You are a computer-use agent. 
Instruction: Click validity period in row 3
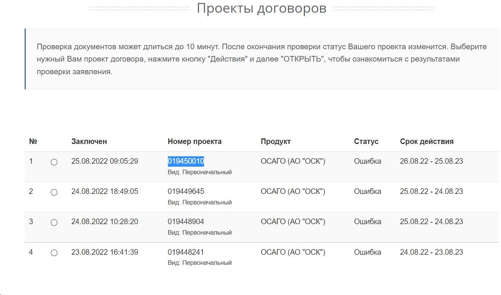tap(432, 222)
